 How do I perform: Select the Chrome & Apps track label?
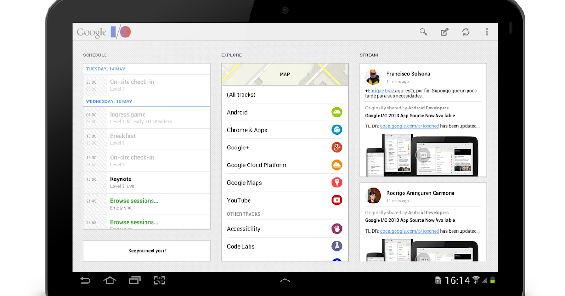click(x=247, y=130)
